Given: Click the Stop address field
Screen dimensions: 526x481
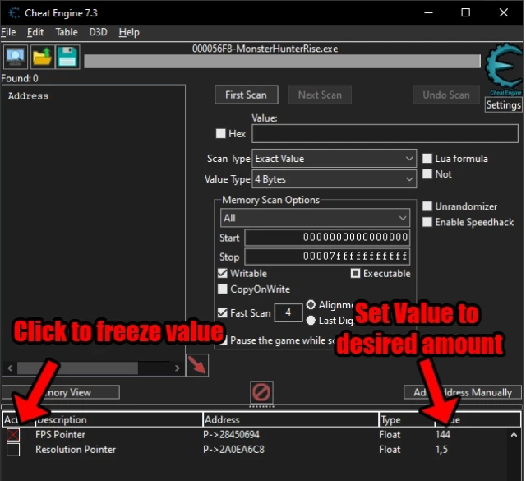Looking at the screenshot, I should tap(327, 257).
